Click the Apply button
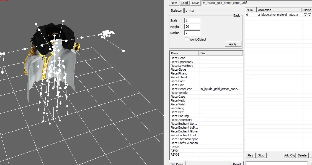 233,44
